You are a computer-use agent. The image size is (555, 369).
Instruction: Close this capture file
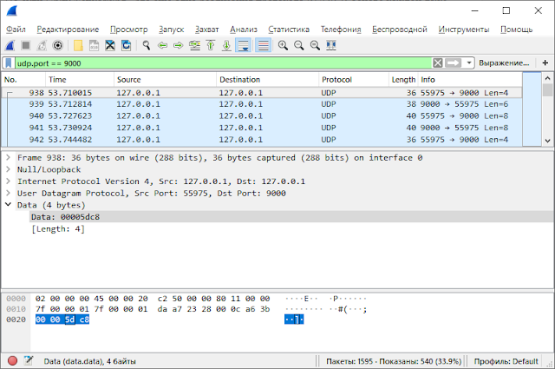coord(110,45)
